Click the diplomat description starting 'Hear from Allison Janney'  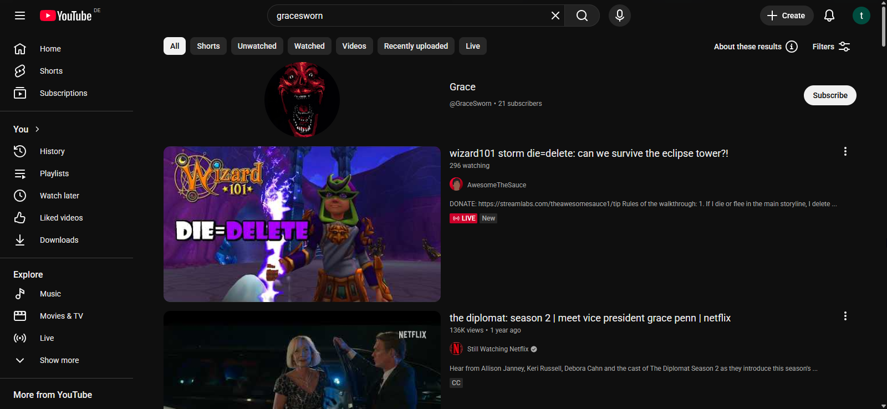(634, 369)
